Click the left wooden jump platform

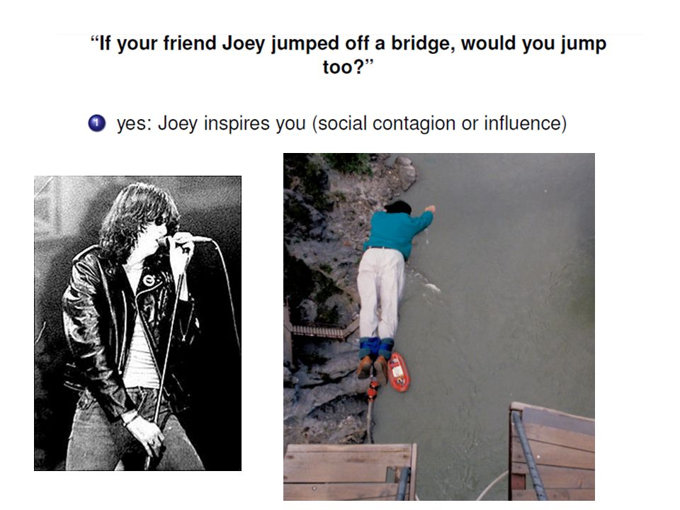[x=349, y=472]
